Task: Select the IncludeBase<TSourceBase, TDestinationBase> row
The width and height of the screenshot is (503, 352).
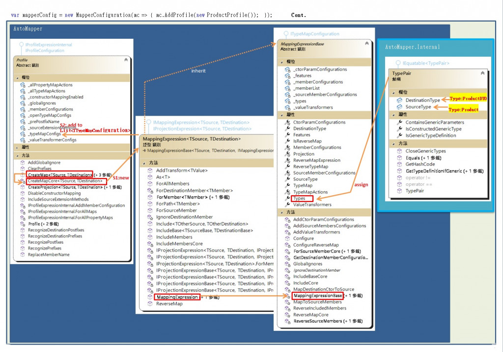Action: pyautogui.click(x=204, y=230)
